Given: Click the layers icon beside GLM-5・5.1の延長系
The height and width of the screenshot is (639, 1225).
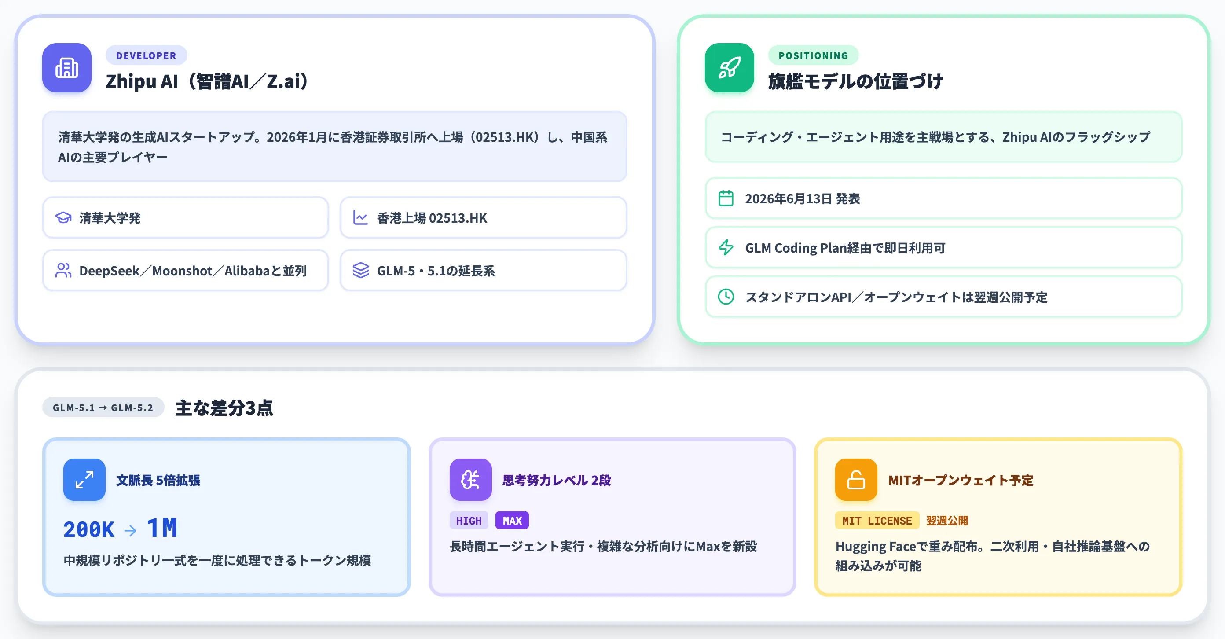Looking at the screenshot, I should (360, 271).
